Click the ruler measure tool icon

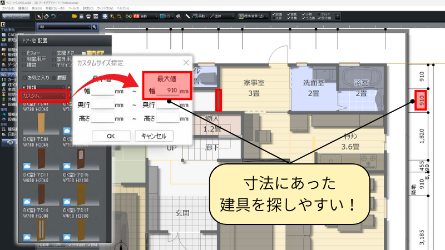[x=187, y=17]
